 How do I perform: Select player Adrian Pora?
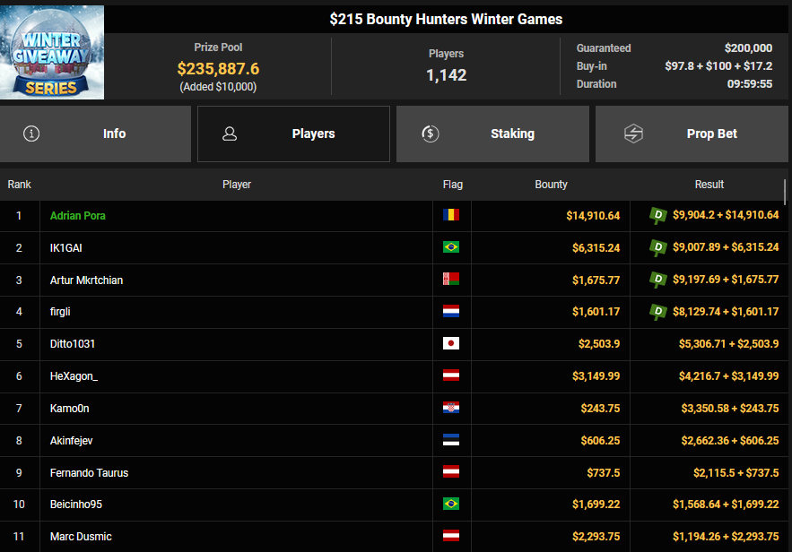point(78,216)
